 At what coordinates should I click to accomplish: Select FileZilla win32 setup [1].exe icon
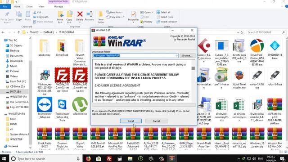[x=62, y=75]
